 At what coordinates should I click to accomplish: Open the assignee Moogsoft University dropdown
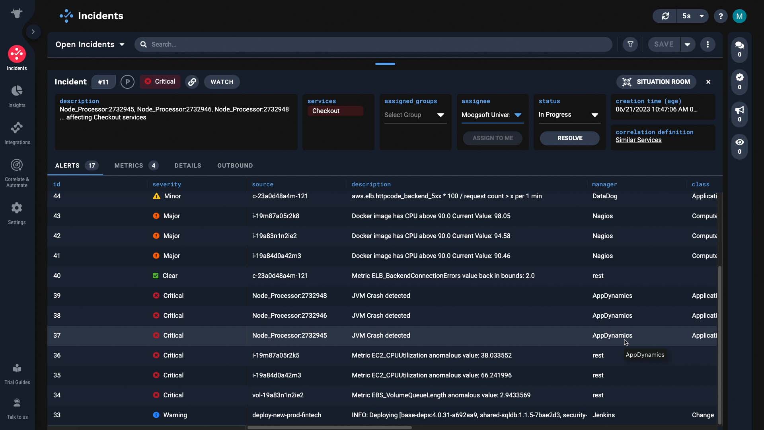[492, 115]
